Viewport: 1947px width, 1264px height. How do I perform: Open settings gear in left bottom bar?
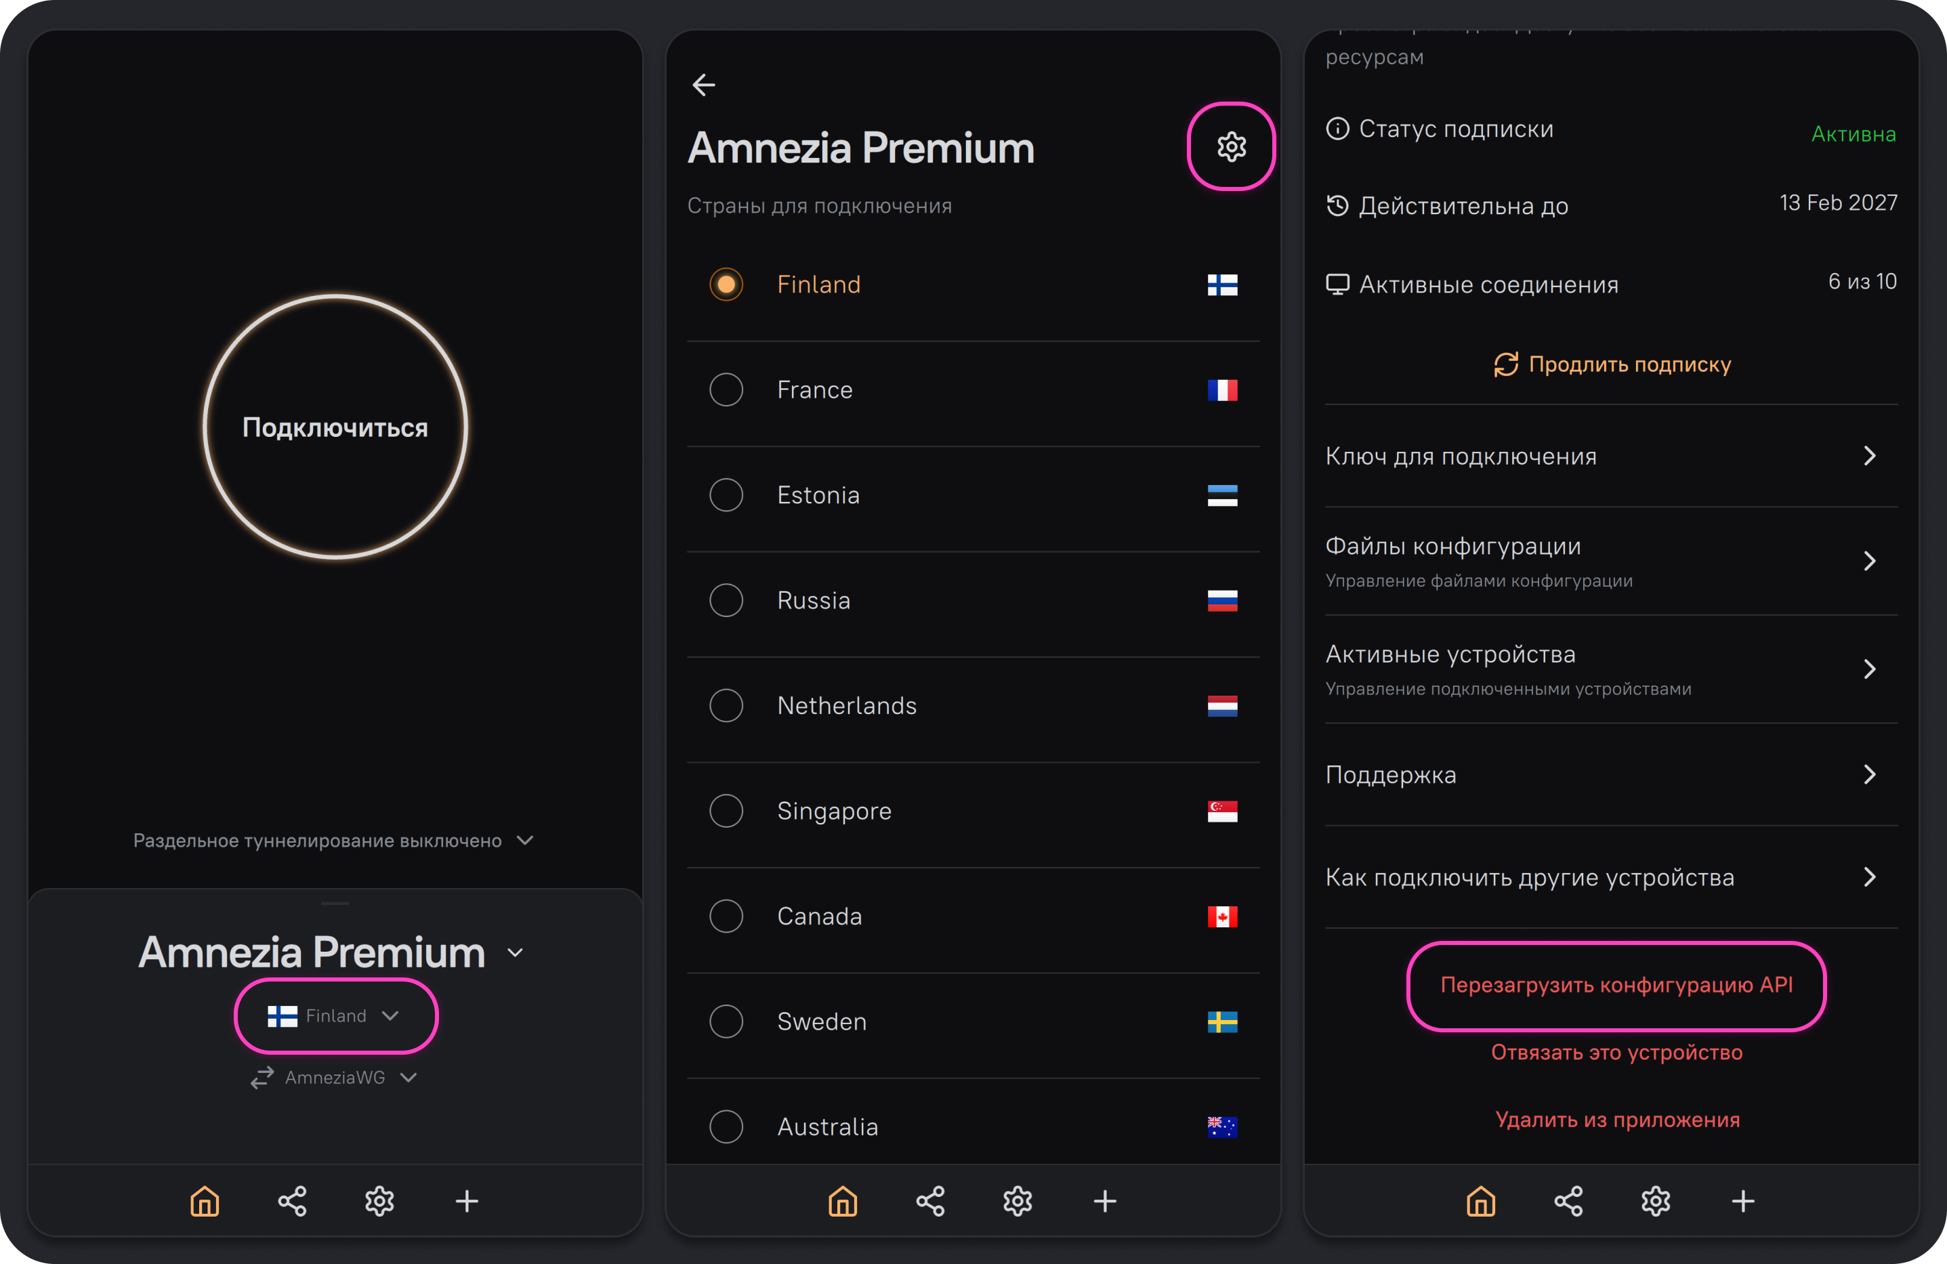pos(379,1201)
